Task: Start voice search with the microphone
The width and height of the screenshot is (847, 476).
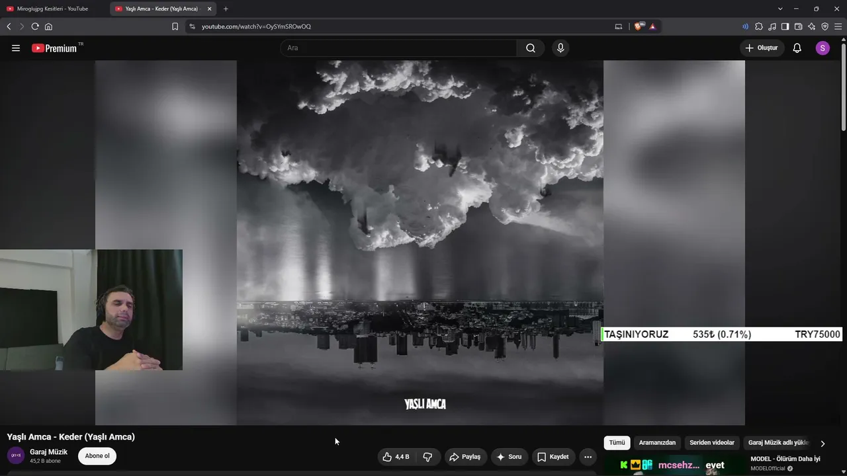Action: 560,48
